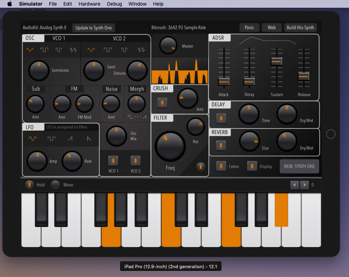Click the Panic button
This screenshot has height=277, width=349.
249,27
